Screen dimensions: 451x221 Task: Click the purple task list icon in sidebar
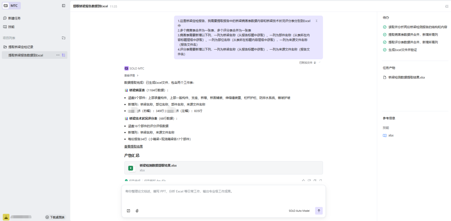[x=64, y=55]
